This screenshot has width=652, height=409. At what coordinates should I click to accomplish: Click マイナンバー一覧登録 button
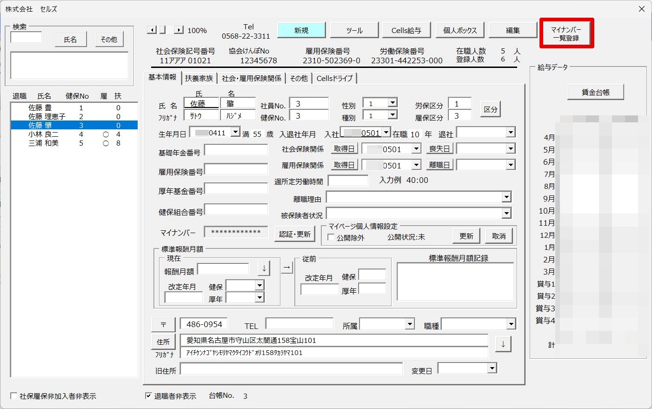[x=566, y=34]
